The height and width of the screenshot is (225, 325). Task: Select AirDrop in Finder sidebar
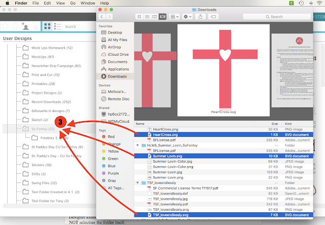(x=114, y=47)
